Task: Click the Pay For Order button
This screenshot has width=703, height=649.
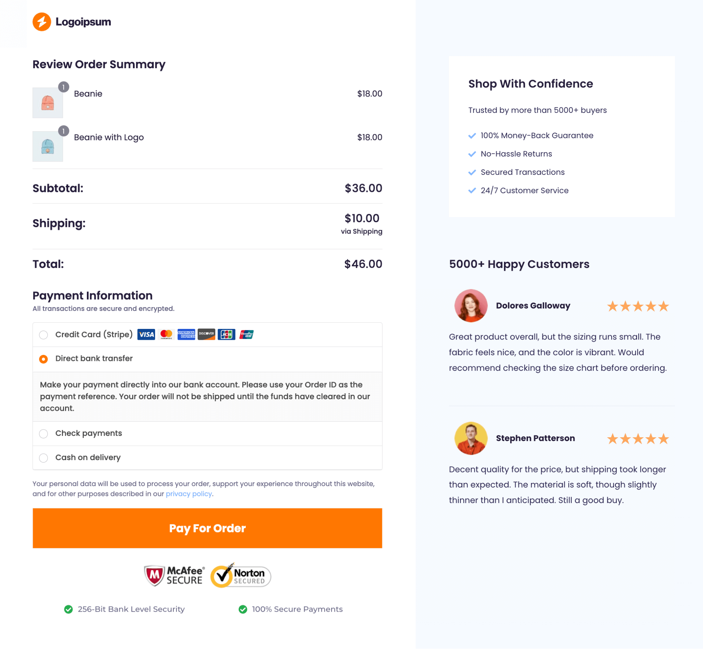Action: (207, 528)
